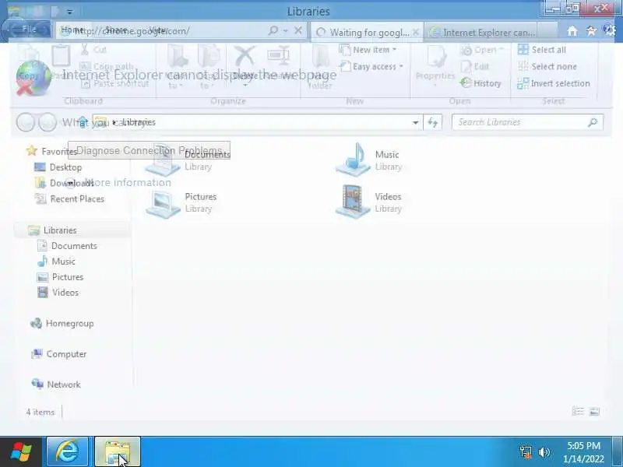The width and height of the screenshot is (623, 467).
Task: Click Select none in the ribbon
Action: (547, 66)
